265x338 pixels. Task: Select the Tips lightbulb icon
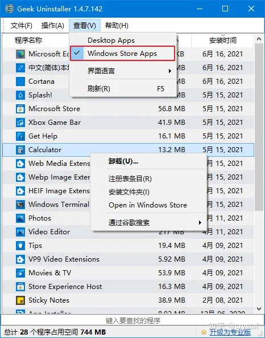click(20, 246)
